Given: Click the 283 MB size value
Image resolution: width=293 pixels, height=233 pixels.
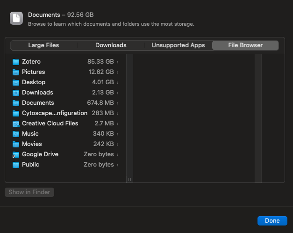Looking at the screenshot, I should pyautogui.click(x=103, y=113).
